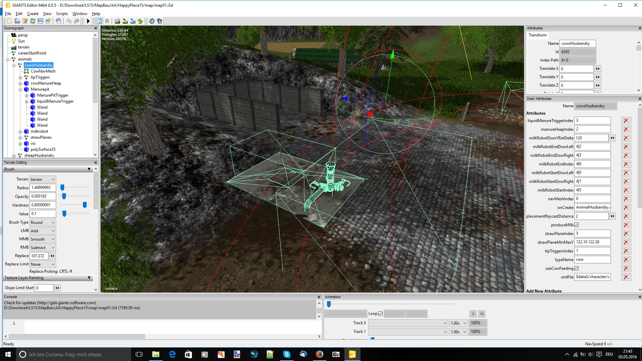Viewport: 642px width, 361px height.
Task: Open Firefox from the Windows taskbar
Action: click(x=320, y=354)
